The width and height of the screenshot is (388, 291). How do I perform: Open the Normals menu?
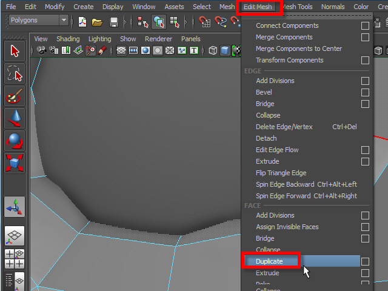click(x=333, y=7)
